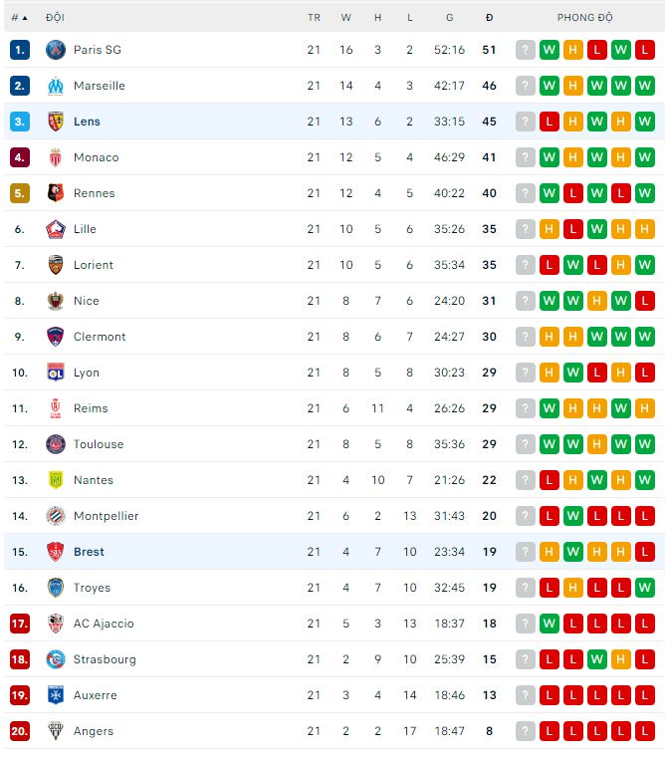Screen dimensions: 665x758
Task: Click Angers' next match gray question box
Action: point(526,731)
